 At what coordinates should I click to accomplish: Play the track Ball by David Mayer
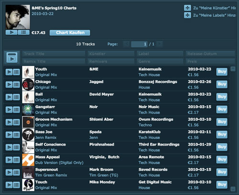(9, 97)
